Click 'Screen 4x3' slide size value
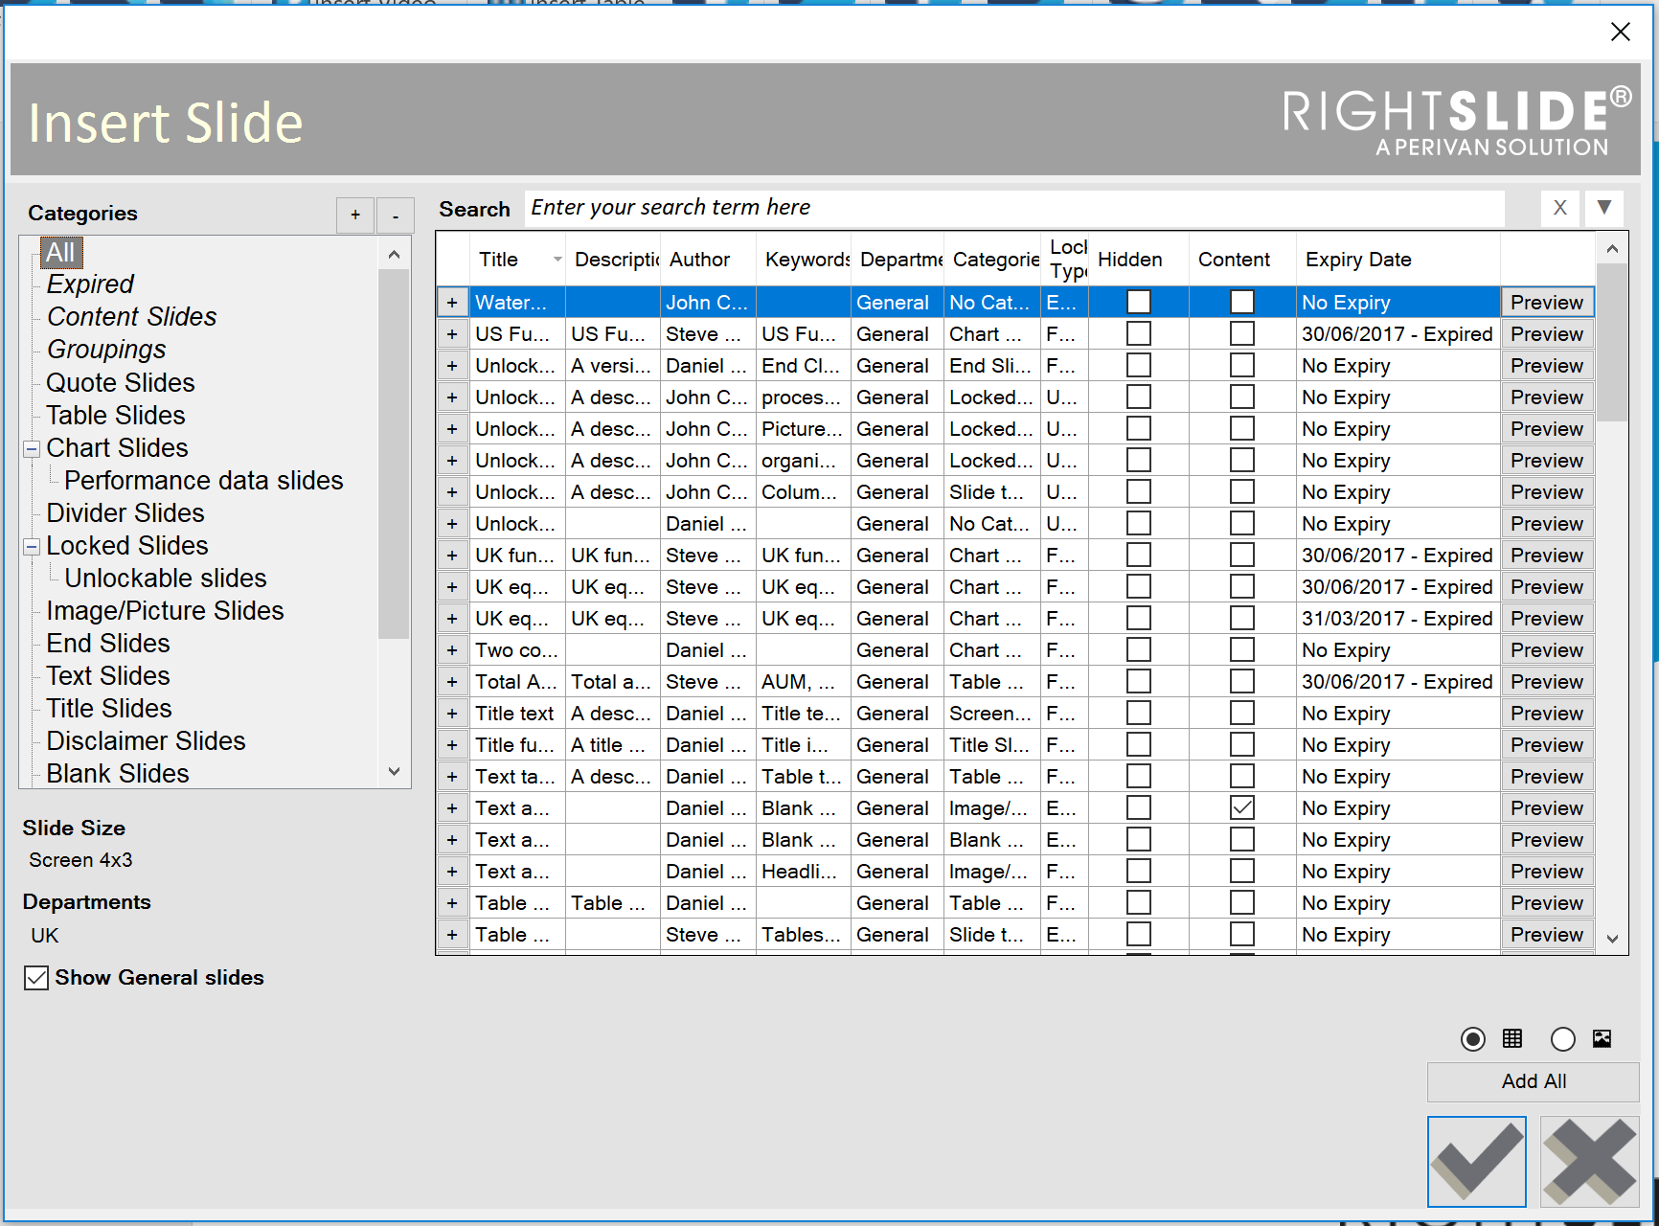Image resolution: width=1659 pixels, height=1226 pixels. 80,860
